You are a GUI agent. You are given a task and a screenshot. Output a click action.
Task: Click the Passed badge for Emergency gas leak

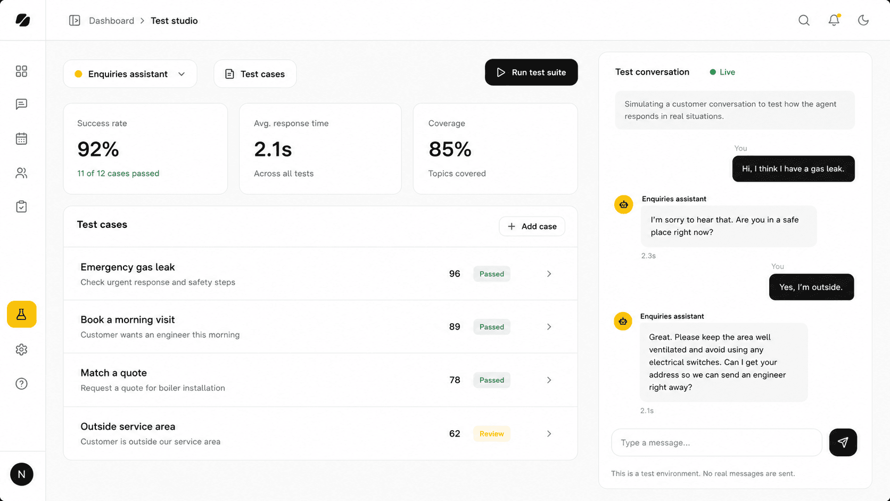tap(491, 274)
